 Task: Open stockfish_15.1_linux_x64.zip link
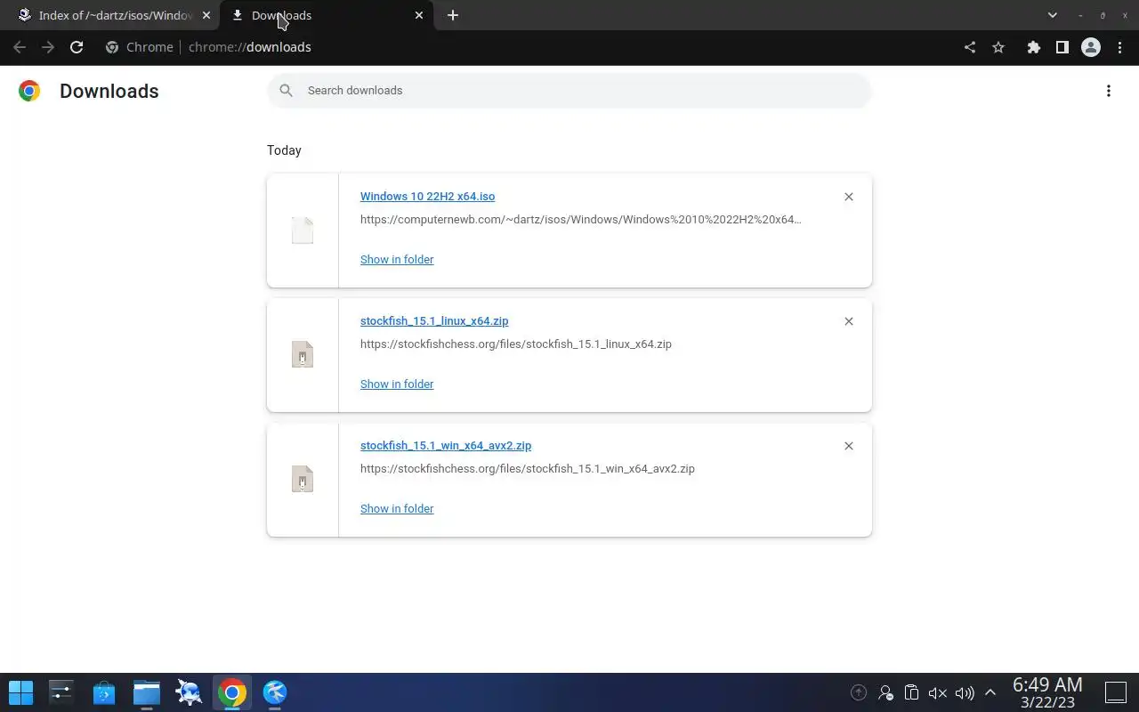coord(434,321)
